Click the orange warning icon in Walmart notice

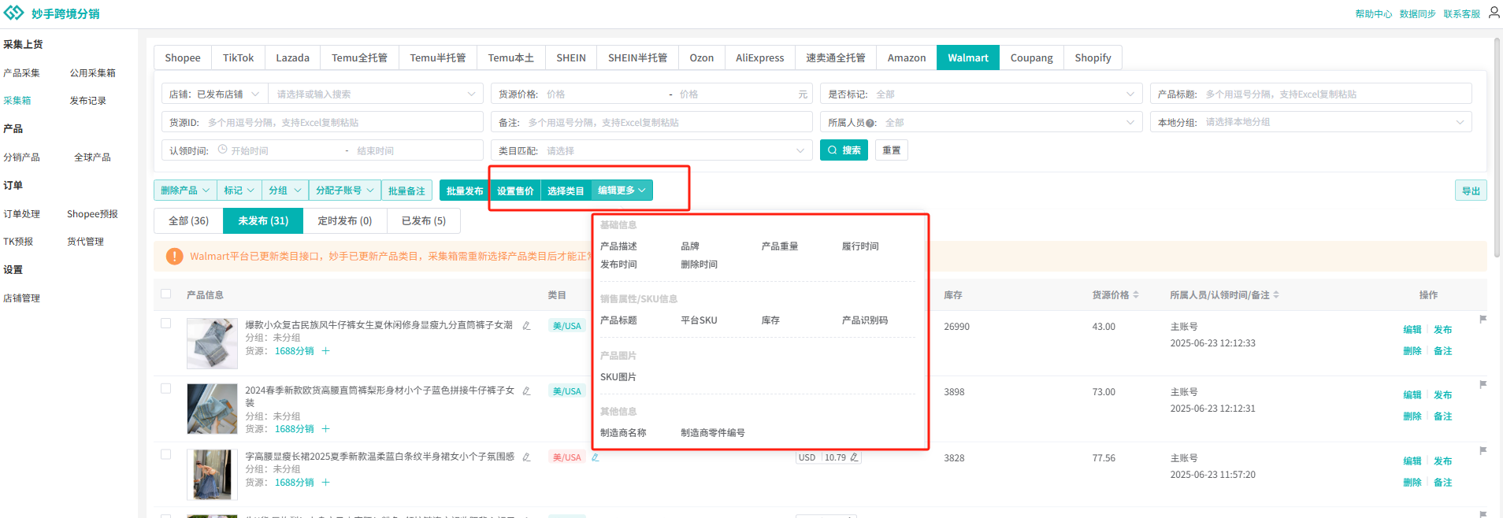tap(174, 257)
